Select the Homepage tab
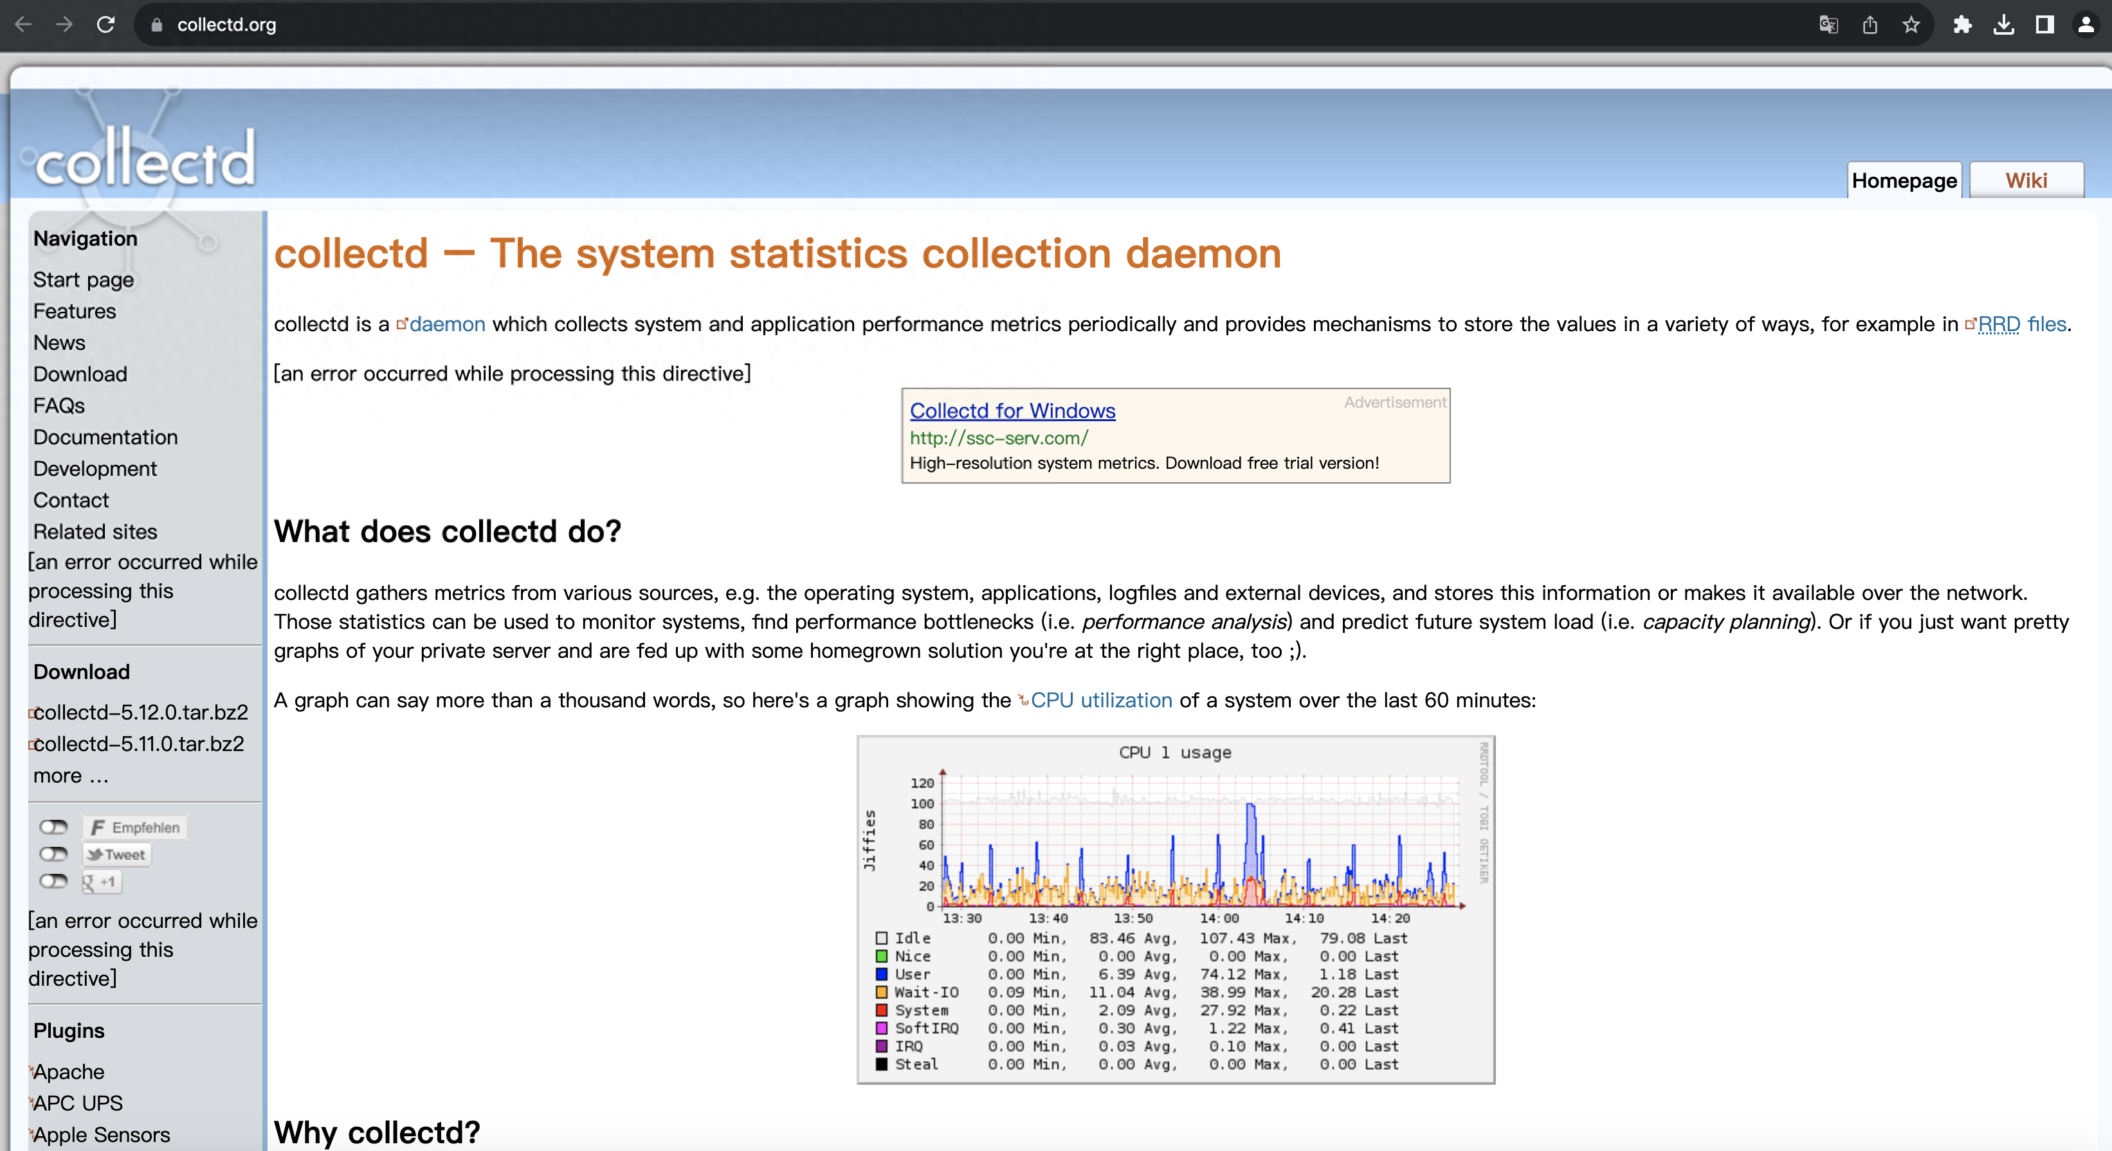This screenshot has width=2112, height=1151. click(x=1904, y=180)
